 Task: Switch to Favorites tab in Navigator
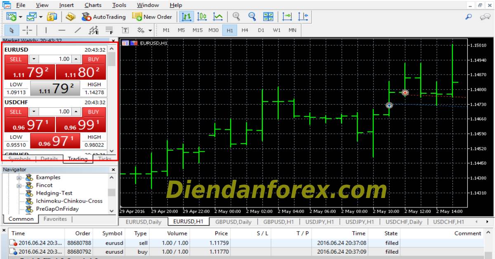pyautogui.click(x=55, y=219)
